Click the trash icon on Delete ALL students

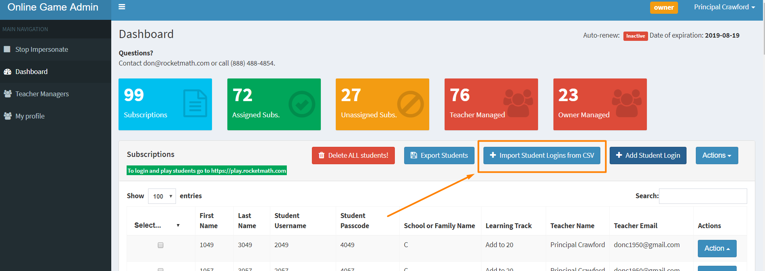tap(322, 155)
